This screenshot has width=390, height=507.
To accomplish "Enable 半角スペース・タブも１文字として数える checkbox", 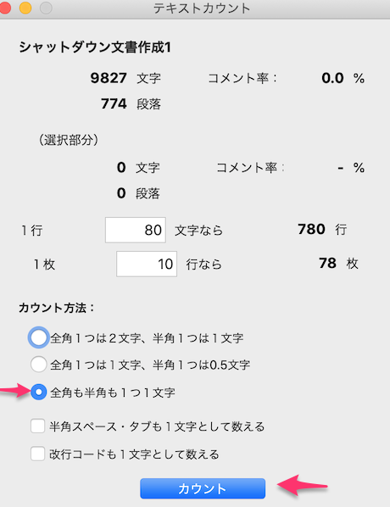I will pyautogui.click(x=37, y=426).
